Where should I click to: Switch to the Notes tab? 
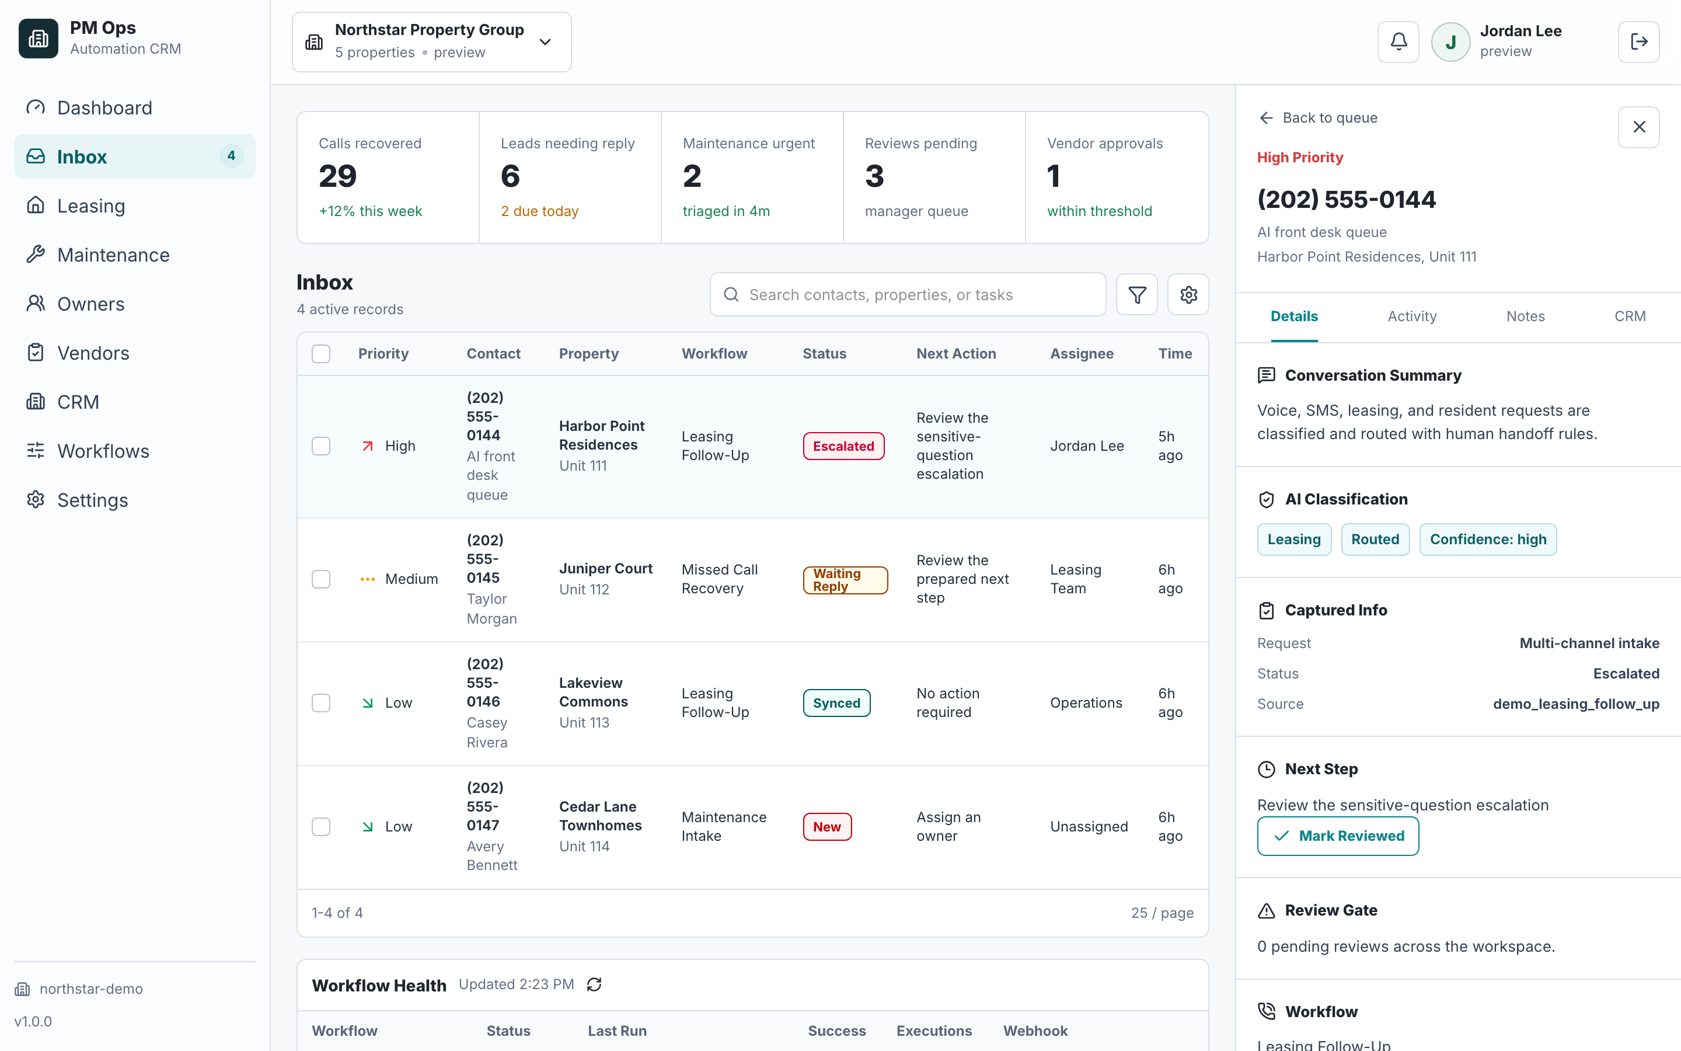(x=1525, y=316)
